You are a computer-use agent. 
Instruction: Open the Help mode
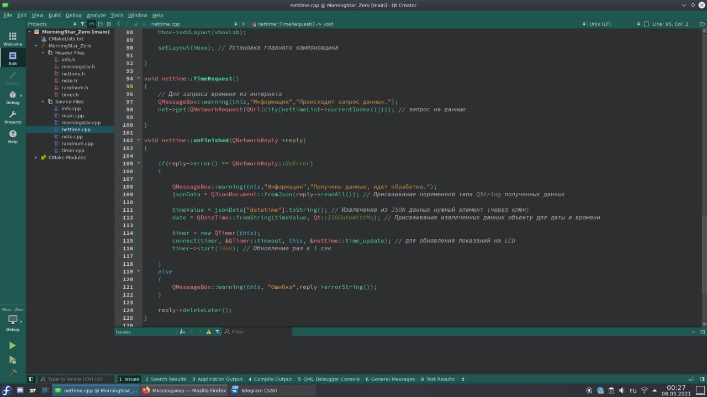[x=13, y=136]
